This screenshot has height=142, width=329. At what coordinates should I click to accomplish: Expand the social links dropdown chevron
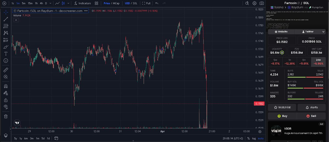[323, 32]
